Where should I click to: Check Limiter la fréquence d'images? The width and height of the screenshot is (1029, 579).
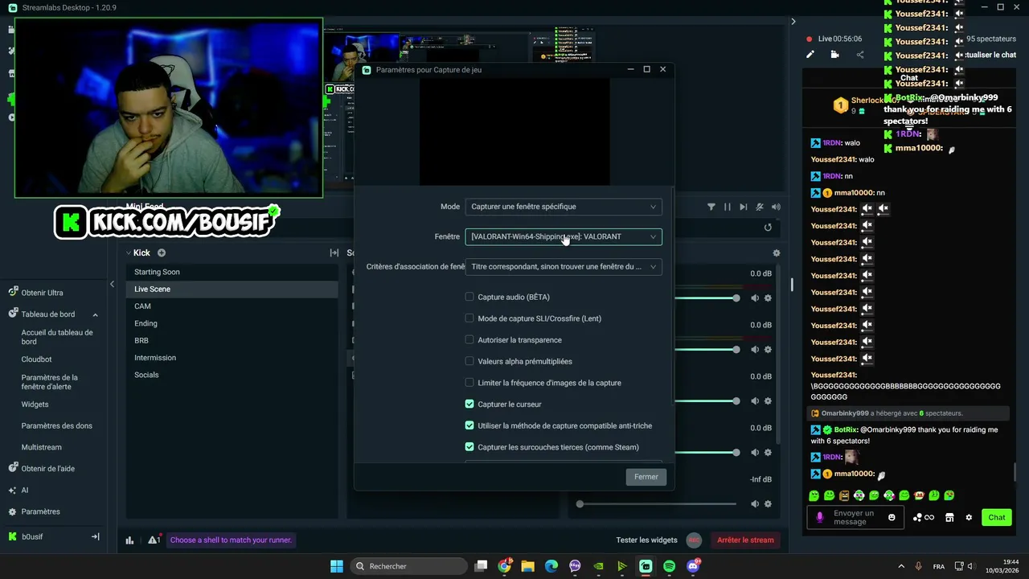coord(469,383)
